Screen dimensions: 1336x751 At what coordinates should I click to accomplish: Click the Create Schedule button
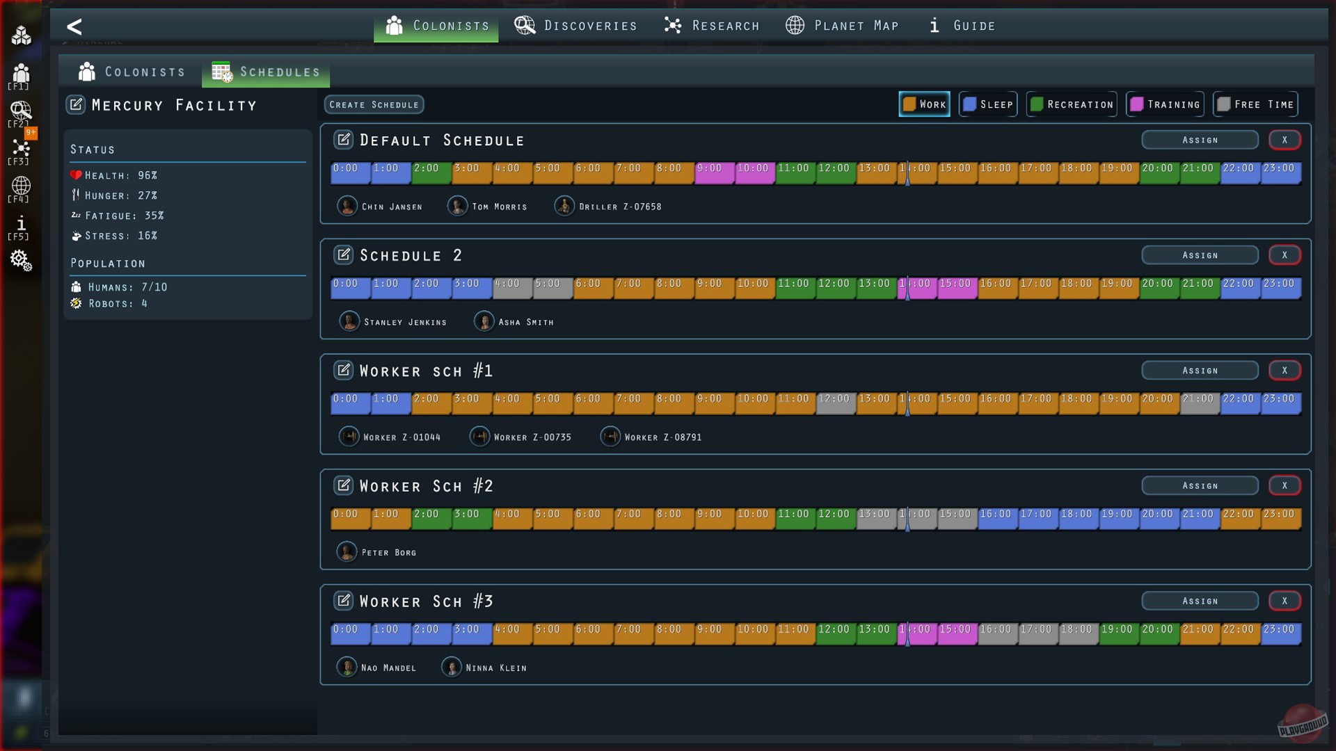374,104
